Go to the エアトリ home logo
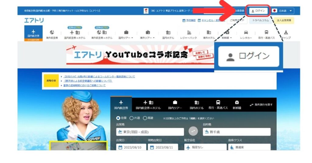Image resolution: width=312 pixels, height=163 pixels. [34, 20]
